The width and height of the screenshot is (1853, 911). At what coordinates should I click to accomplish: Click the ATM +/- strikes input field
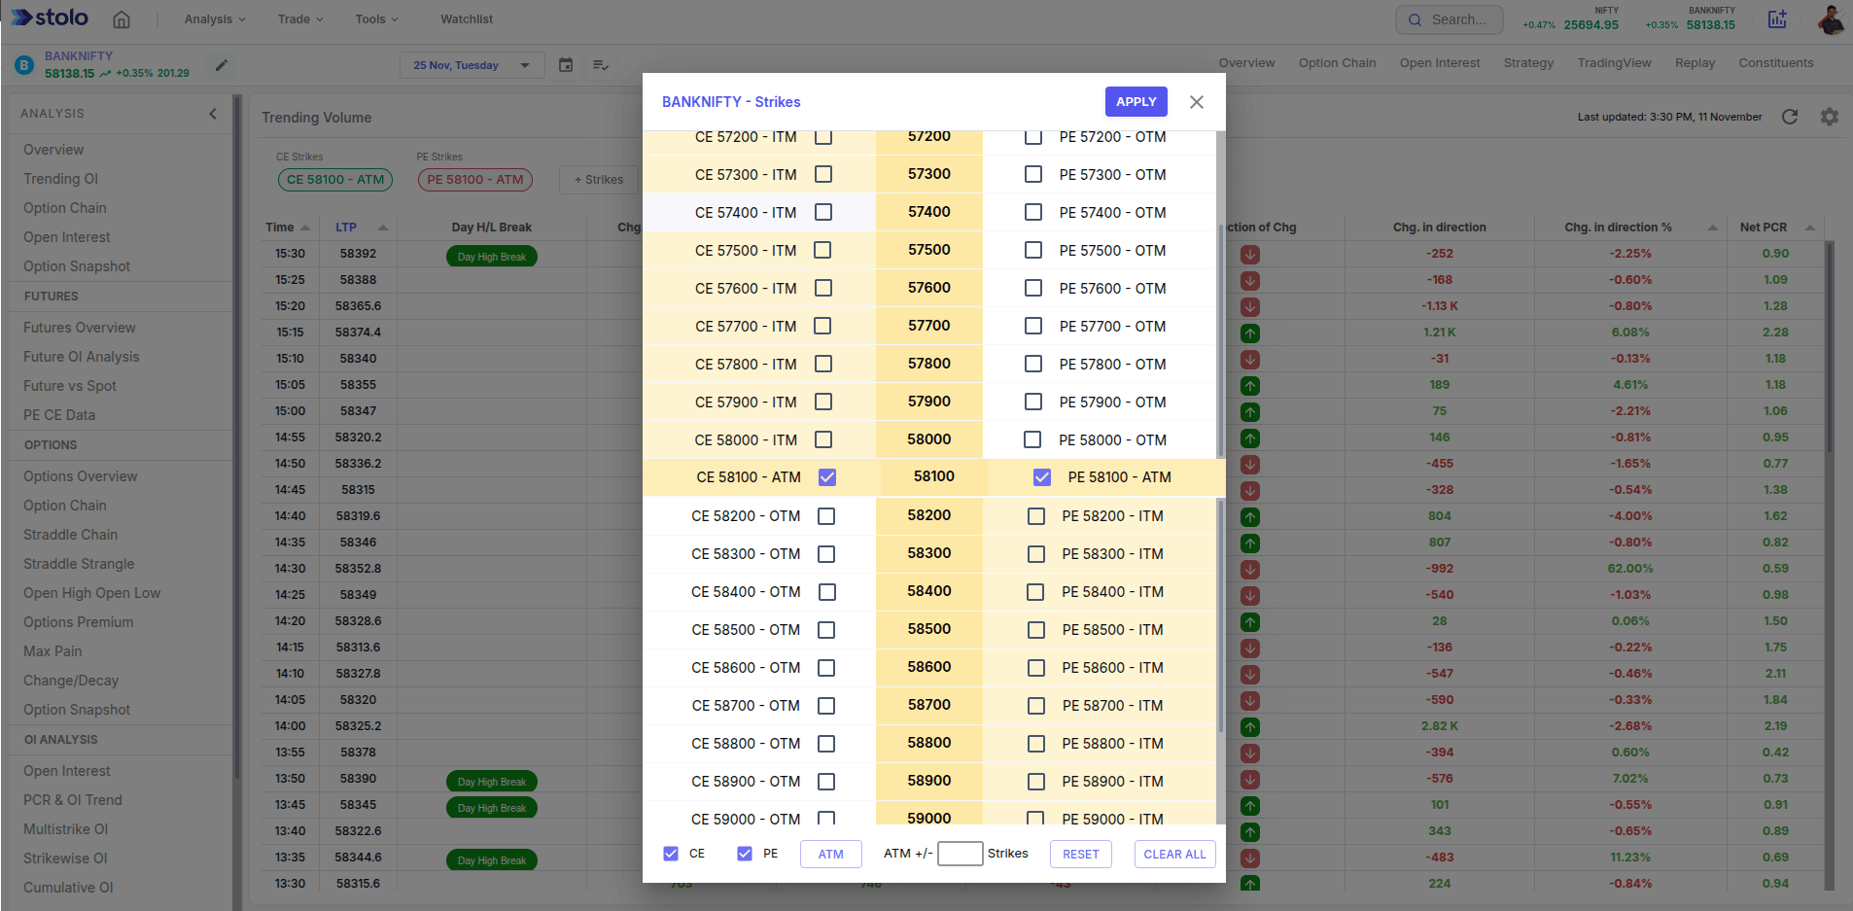[960, 854]
